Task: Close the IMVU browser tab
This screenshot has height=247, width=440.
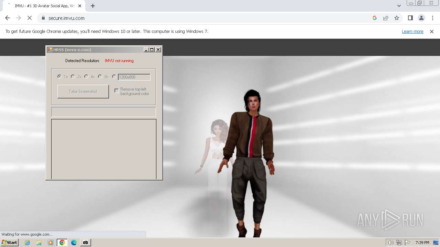Action: click(x=80, y=6)
